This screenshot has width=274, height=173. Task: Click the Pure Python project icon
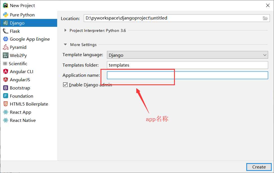pyautogui.click(x=6, y=15)
